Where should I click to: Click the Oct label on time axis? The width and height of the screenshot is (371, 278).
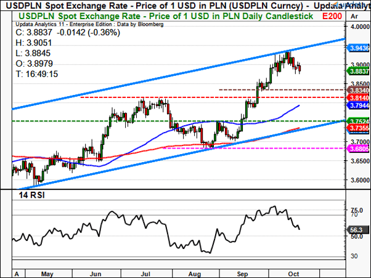[x=293, y=274]
